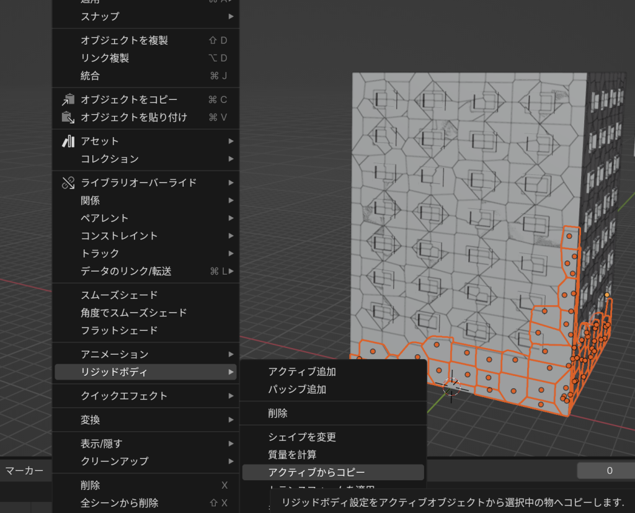Click the 3D cursor in viewport
The width and height of the screenshot is (635, 513).
[451, 387]
